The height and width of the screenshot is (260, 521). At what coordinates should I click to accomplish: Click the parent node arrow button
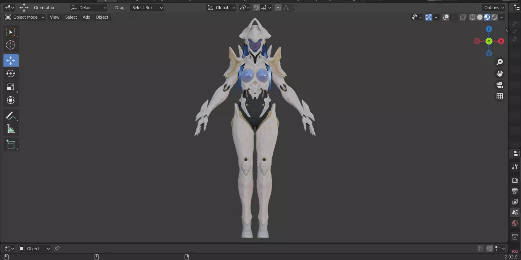tap(480, 249)
